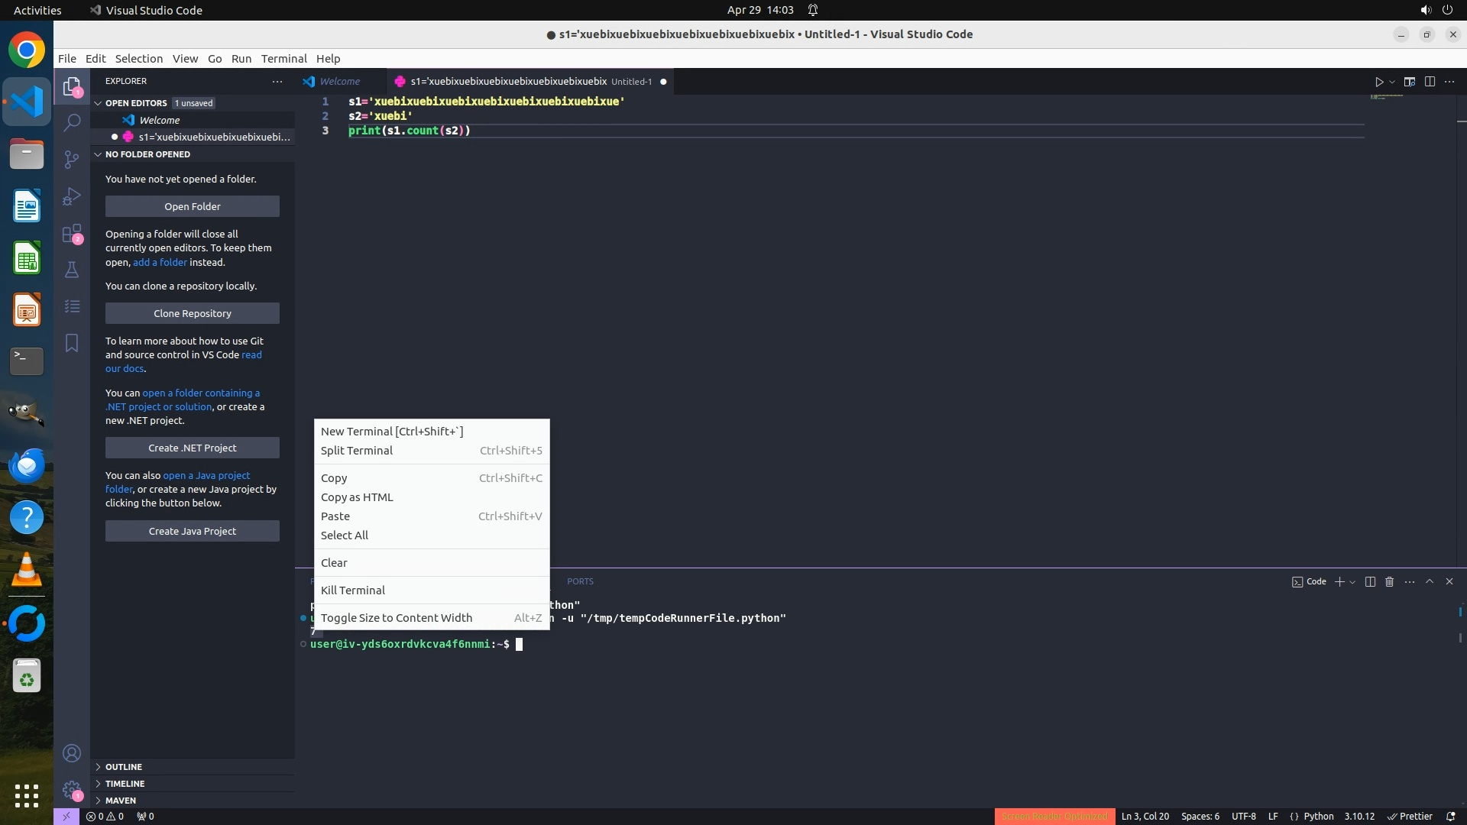Viewport: 1467px width, 825px height.
Task: Open Run and Debug view icon
Action: 72,196
